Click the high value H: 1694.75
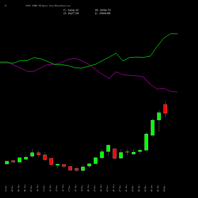The height and width of the screenshot is (198, 198). (103, 10)
